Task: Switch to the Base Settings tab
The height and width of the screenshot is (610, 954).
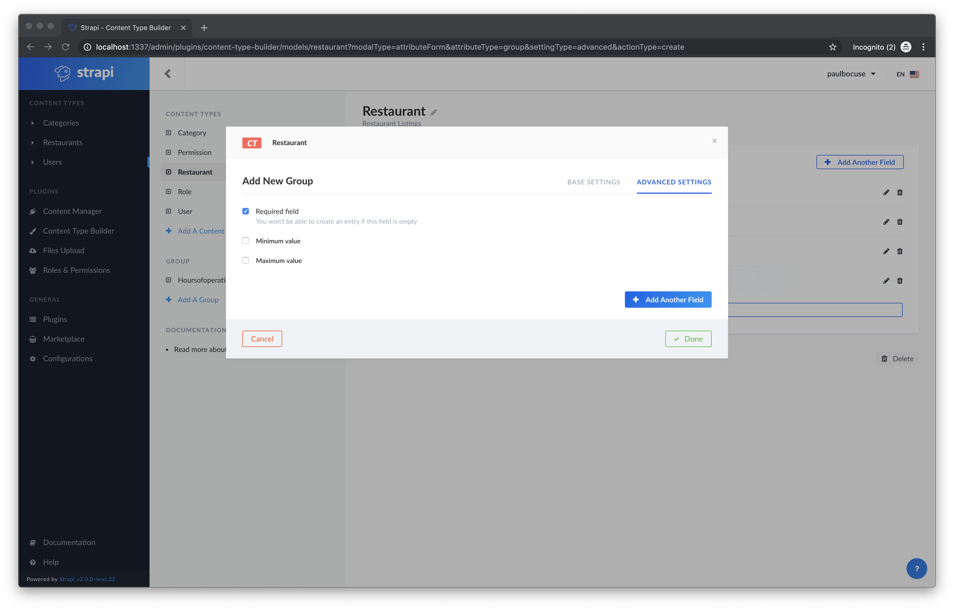Action: click(x=594, y=182)
